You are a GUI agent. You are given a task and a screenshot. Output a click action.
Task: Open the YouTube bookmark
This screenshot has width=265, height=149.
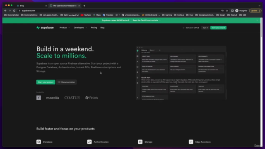pos(86,15)
